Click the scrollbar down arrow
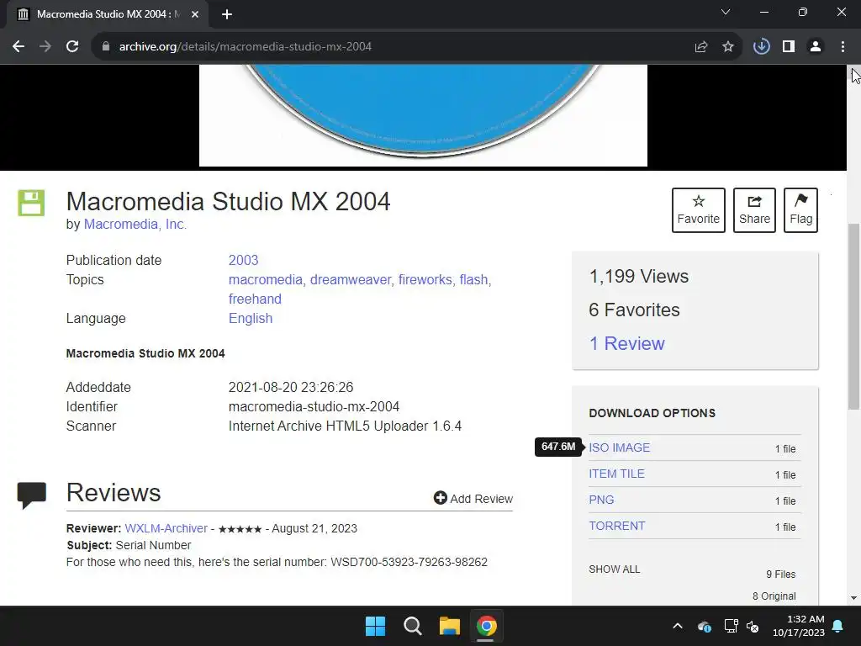 [x=853, y=598]
